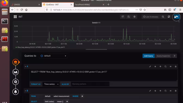Show applications grid at dock bottom
The width and height of the screenshot is (183, 103).
point(5,102)
